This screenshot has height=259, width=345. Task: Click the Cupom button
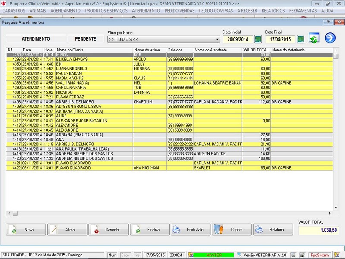tap(232, 230)
